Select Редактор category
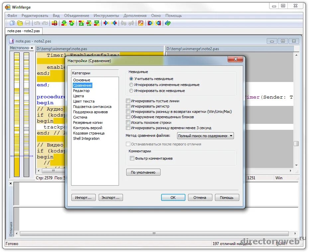309x252 pixels. click(81, 91)
